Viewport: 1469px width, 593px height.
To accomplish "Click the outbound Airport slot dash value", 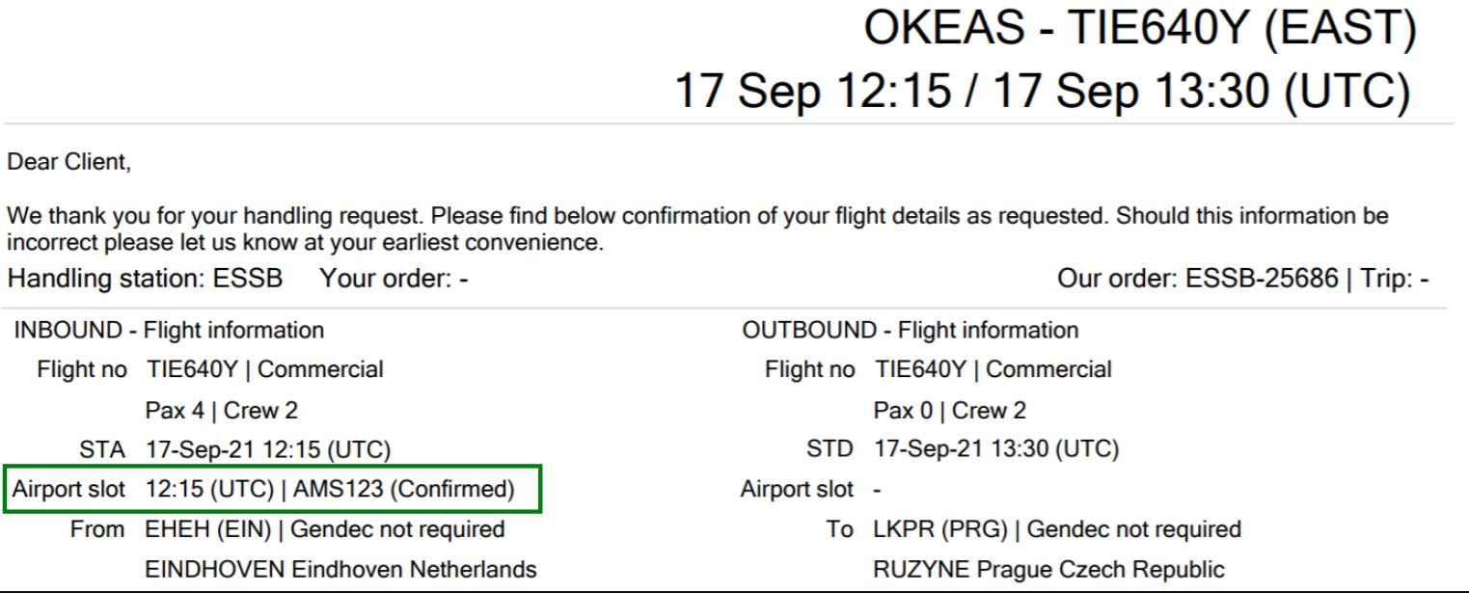I will point(878,490).
